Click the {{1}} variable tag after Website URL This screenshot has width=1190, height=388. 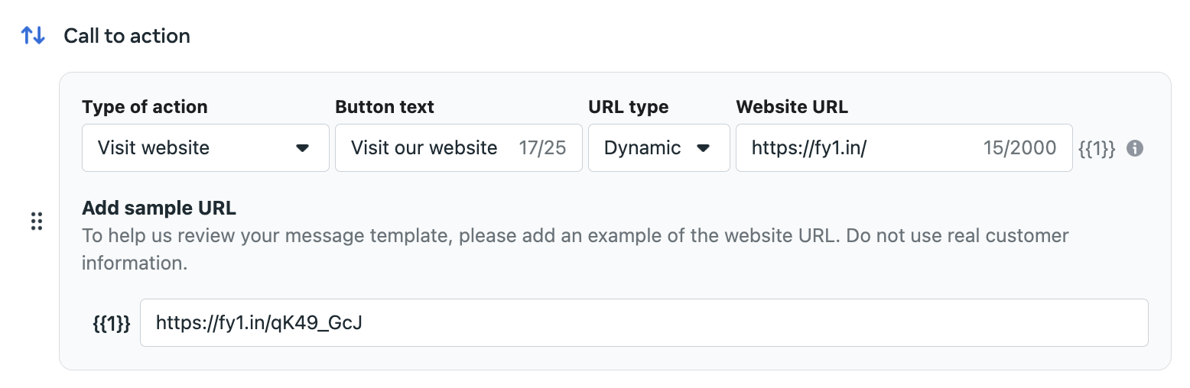pos(1097,148)
